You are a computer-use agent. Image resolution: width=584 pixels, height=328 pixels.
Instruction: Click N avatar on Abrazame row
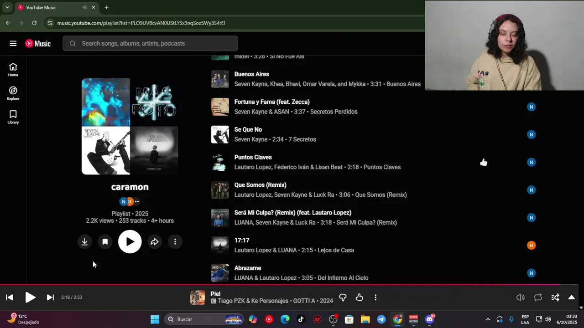click(x=531, y=273)
